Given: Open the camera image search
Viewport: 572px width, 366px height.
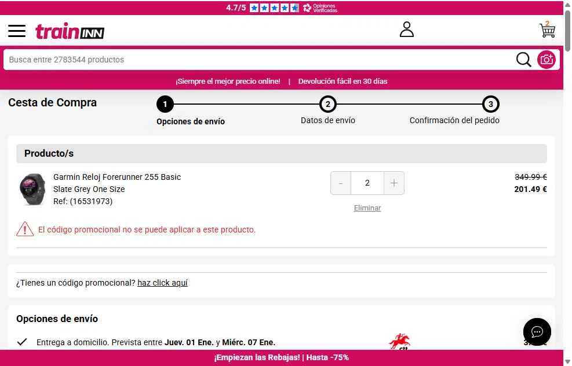Looking at the screenshot, I should coord(546,60).
